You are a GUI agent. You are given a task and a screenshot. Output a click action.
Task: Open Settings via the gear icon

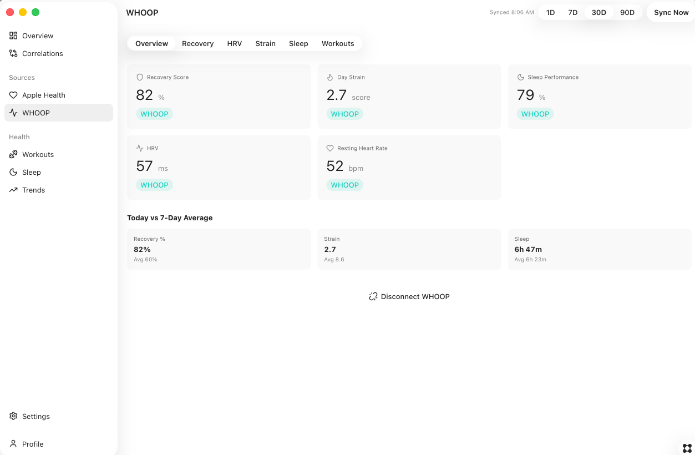pyautogui.click(x=13, y=416)
